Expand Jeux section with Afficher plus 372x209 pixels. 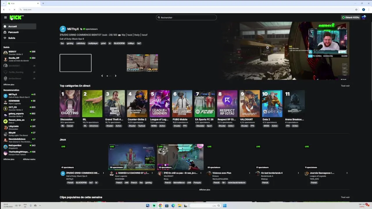205,190
